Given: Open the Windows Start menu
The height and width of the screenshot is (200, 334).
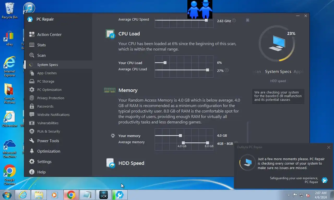Looking at the screenshot, I should click(x=7, y=195).
